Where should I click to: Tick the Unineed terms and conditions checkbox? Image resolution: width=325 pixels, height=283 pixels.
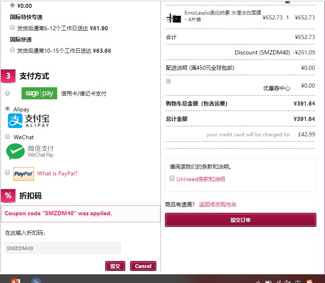172,178
